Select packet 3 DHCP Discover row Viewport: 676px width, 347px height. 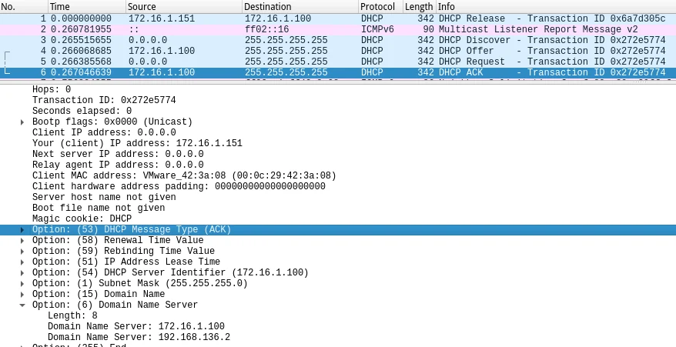pyautogui.click(x=338, y=40)
